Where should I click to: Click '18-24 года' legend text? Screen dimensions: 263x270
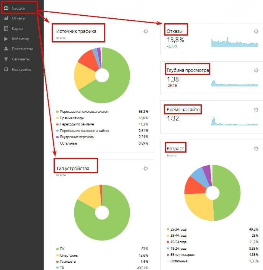pyautogui.click(x=178, y=249)
